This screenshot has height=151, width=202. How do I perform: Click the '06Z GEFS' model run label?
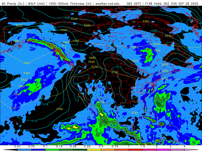click(134, 4)
